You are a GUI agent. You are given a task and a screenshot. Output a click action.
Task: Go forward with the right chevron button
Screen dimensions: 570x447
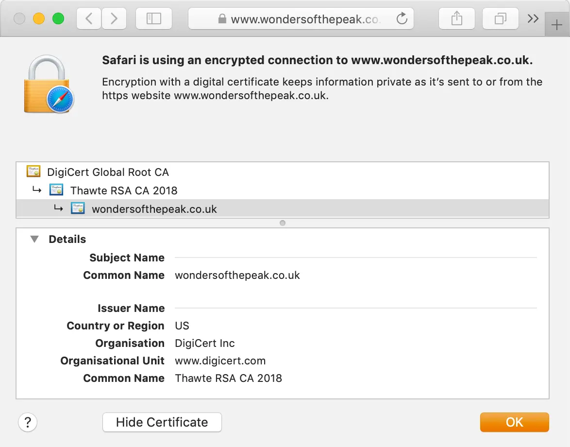pyautogui.click(x=114, y=18)
